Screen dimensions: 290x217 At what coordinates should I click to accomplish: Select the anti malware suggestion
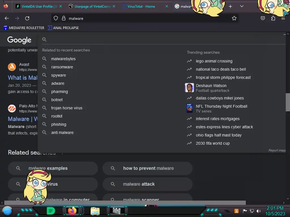(62, 133)
